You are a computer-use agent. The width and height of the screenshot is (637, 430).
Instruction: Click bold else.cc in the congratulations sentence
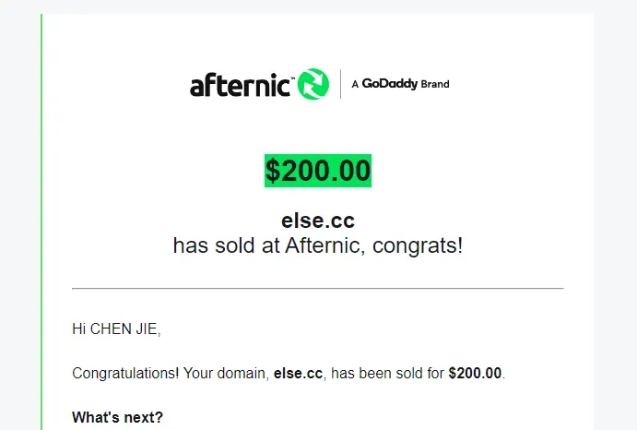298,373
